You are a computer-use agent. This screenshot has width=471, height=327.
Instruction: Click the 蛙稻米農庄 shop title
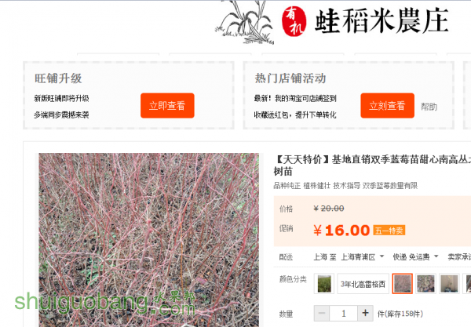[x=382, y=20]
